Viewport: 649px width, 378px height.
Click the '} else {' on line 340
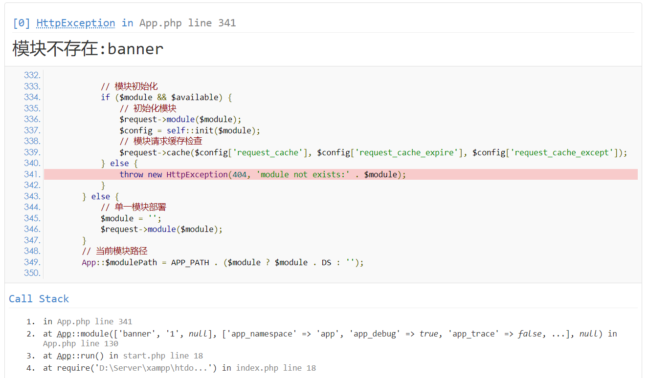tap(119, 163)
